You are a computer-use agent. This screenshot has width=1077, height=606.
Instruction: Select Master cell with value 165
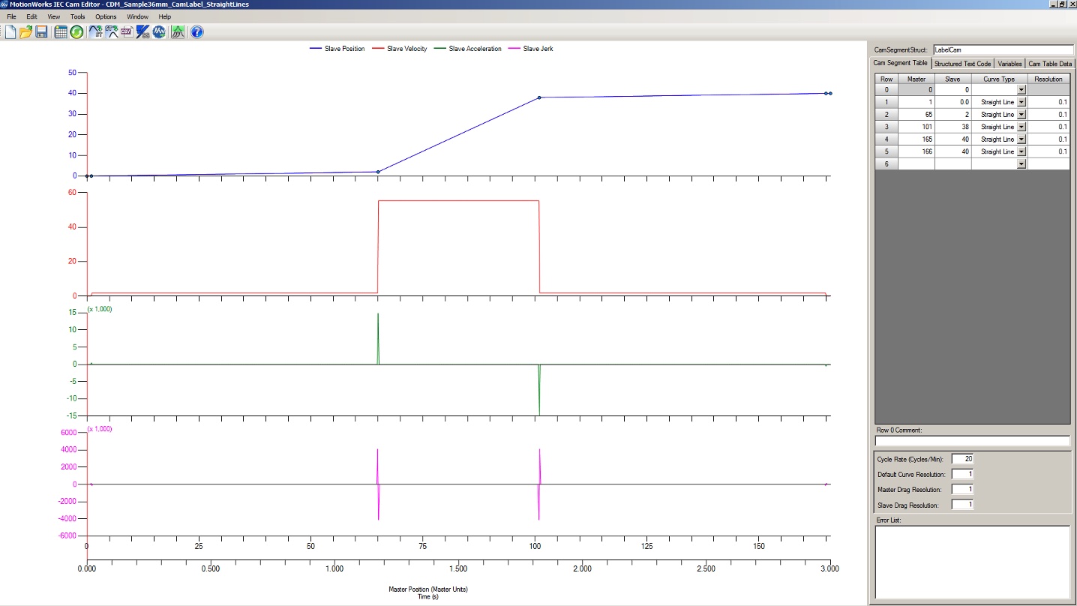[x=916, y=139]
